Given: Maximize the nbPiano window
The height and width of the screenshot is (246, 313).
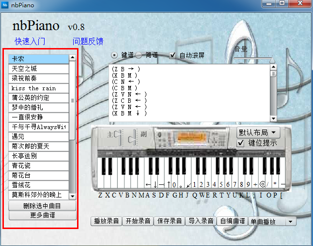Looking at the screenshot, I should tap(282, 3).
